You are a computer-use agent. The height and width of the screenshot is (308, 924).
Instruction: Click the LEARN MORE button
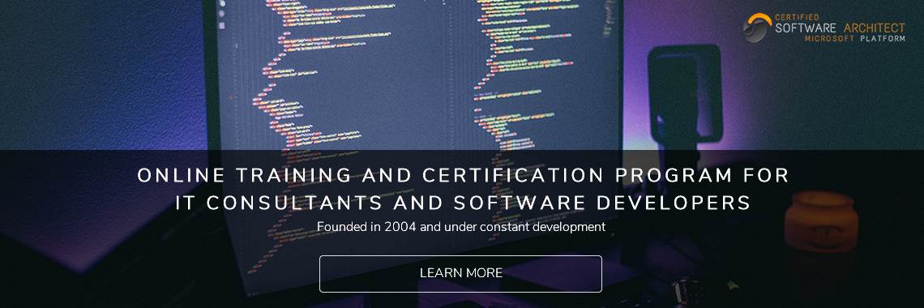tap(460, 273)
